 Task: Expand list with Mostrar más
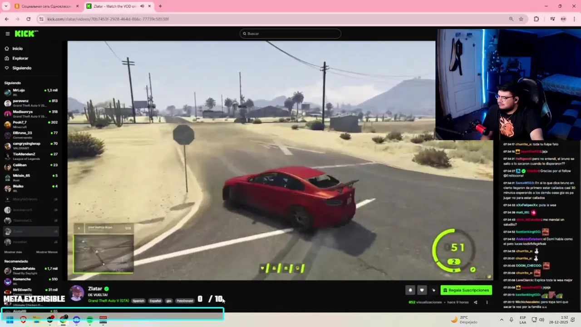pos(13,252)
